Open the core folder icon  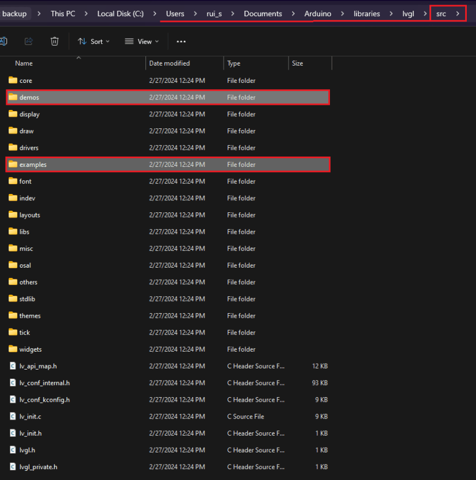pos(13,81)
